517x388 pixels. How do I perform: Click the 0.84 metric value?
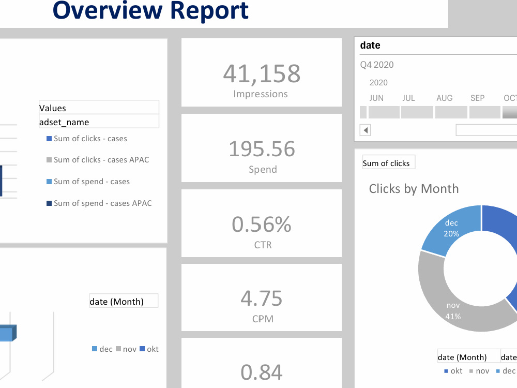pyautogui.click(x=262, y=372)
